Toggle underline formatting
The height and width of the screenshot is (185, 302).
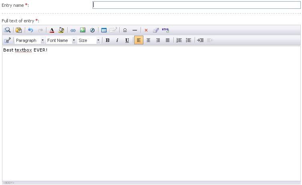pyautogui.click(x=127, y=40)
